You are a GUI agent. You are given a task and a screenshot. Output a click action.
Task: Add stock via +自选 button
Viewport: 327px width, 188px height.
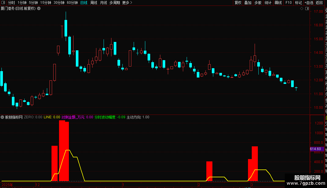[309, 3]
